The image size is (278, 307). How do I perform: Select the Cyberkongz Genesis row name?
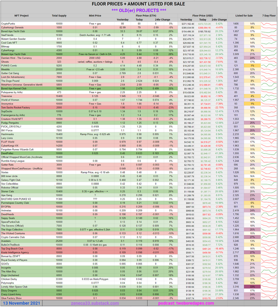point(12,27)
